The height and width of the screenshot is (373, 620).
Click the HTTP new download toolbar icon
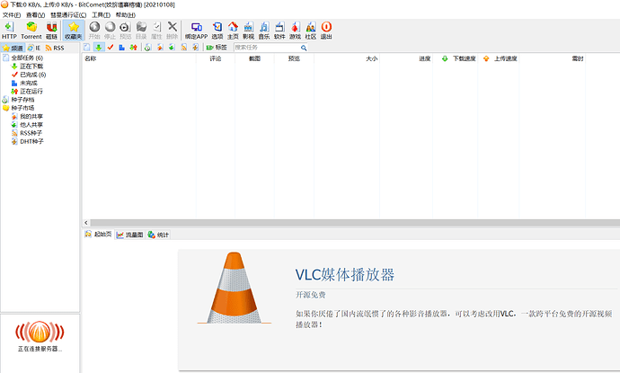(x=9, y=31)
